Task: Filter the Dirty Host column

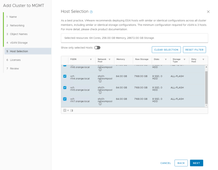Action: pyautogui.click(x=203, y=59)
